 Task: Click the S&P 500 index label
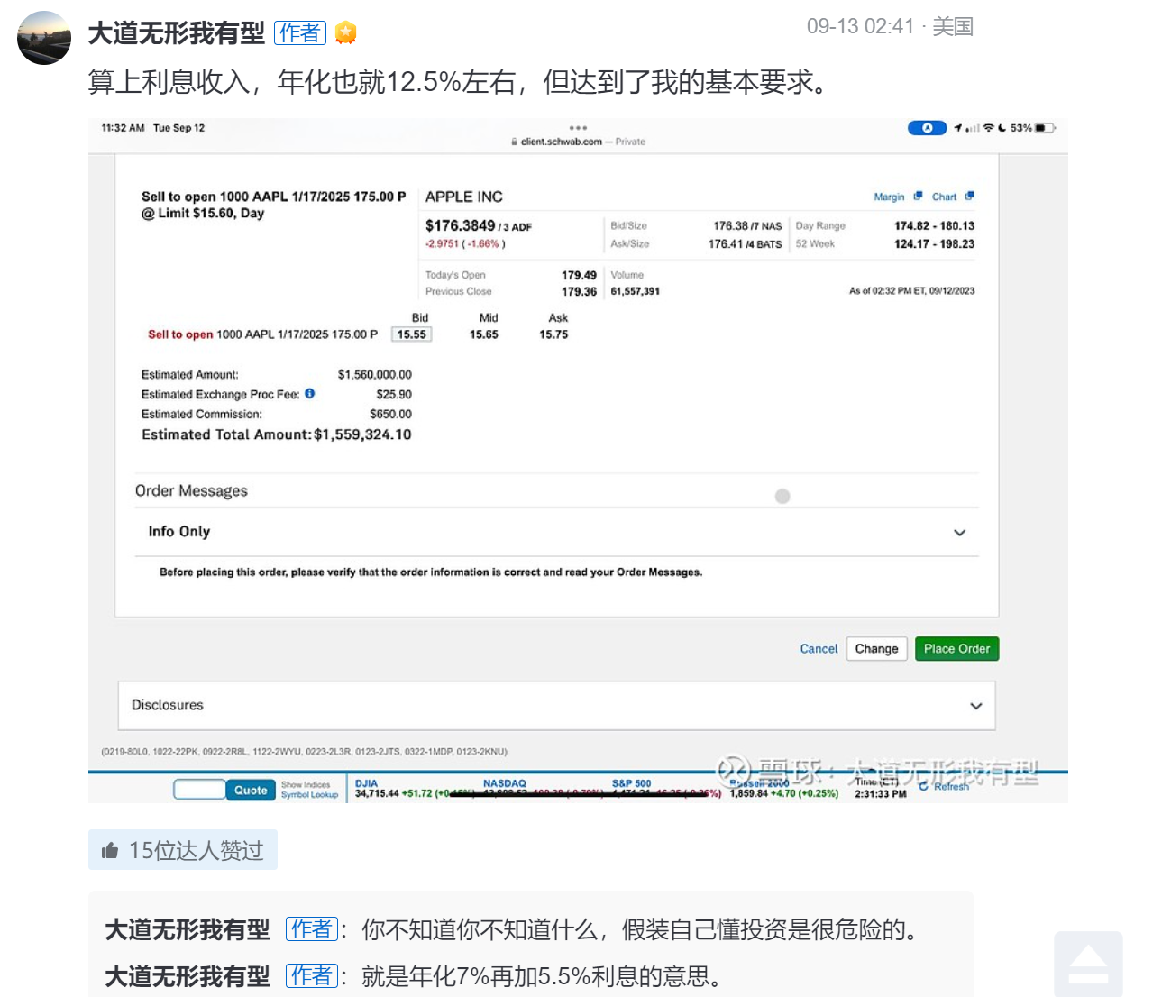[631, 783]
